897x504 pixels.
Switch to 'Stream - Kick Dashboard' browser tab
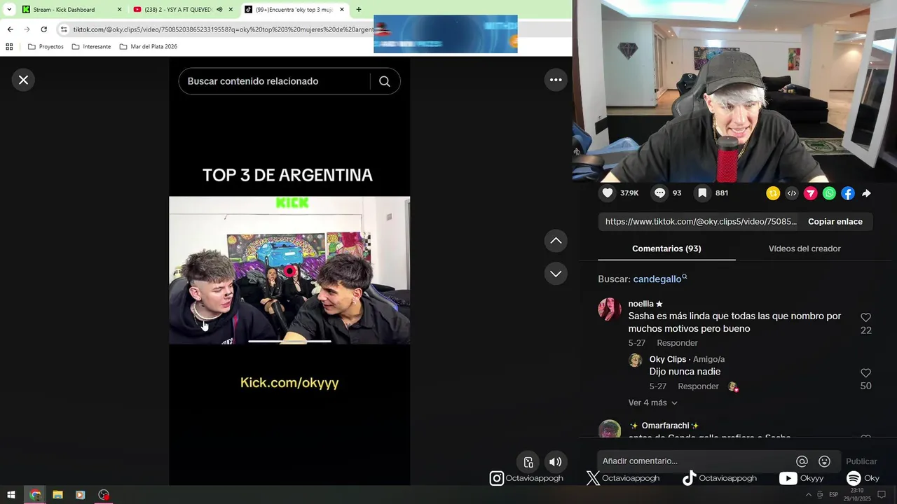pyautogui.click(x=64, y=10)
